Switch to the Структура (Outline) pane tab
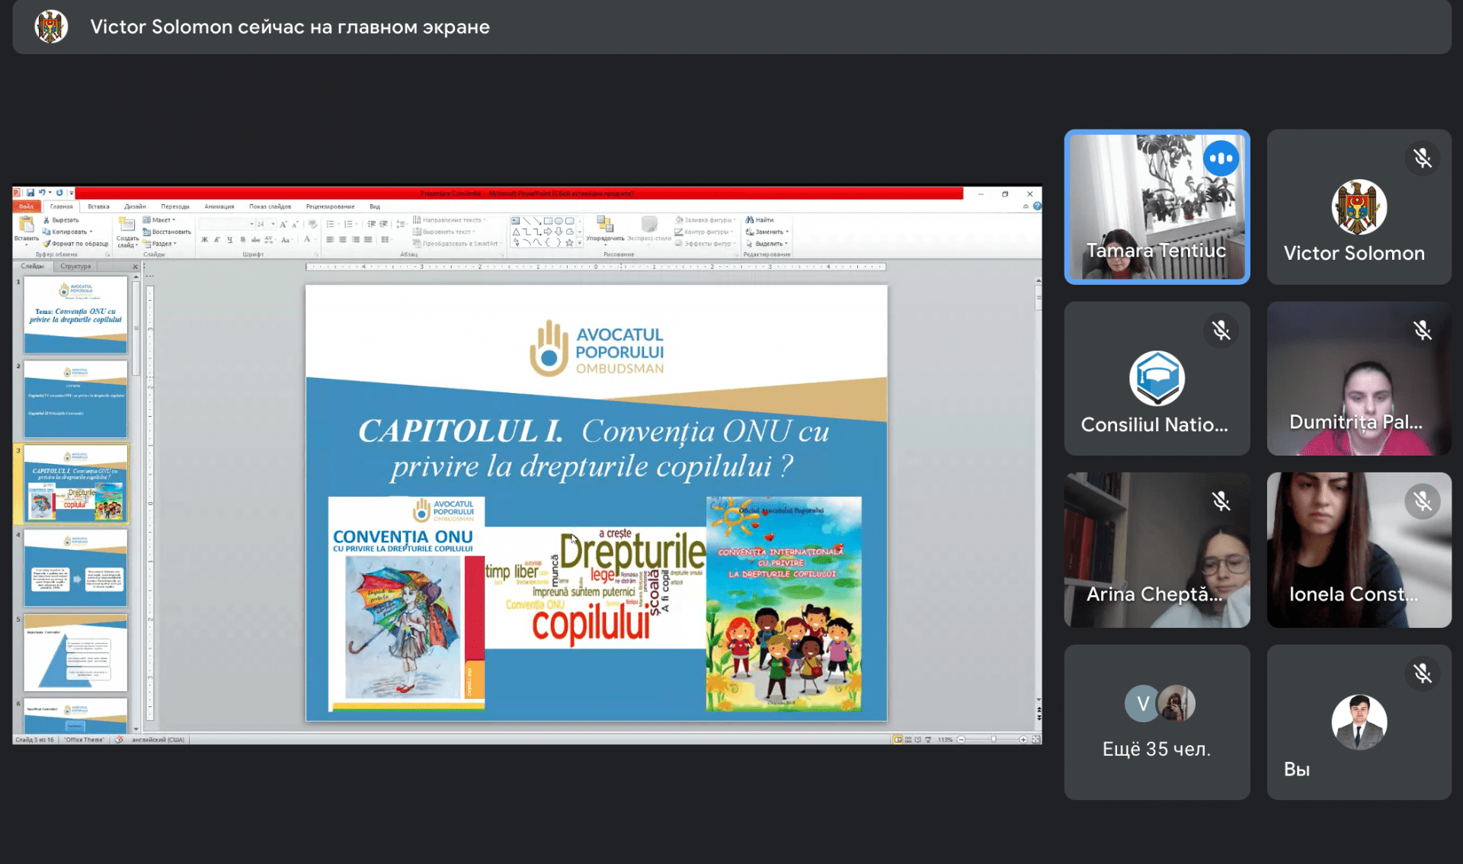Viewport: 1463px width, 864px height. [x=75, y=267]
